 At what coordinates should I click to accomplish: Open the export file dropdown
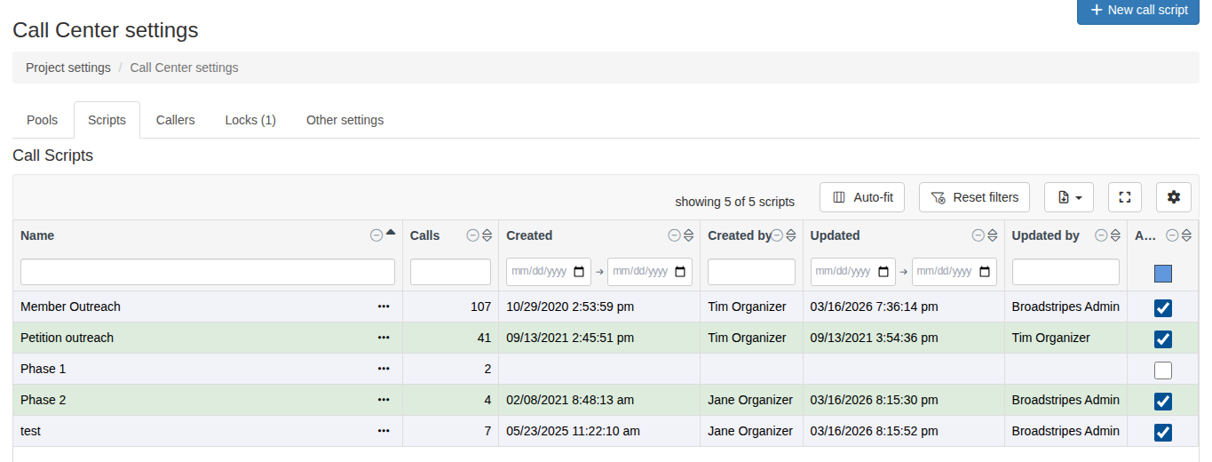pos(1069,197)
